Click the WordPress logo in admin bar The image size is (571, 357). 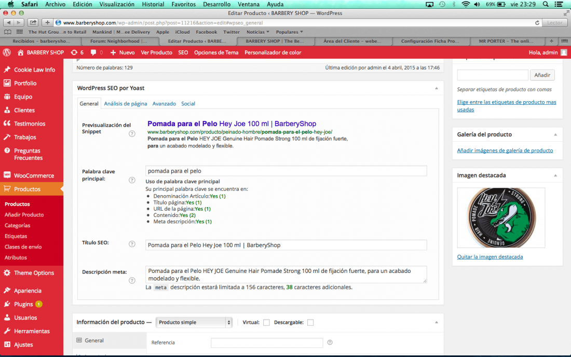[7, 52]
